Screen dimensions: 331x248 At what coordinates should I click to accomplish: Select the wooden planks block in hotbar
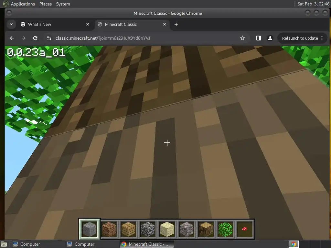click(128, 229)
